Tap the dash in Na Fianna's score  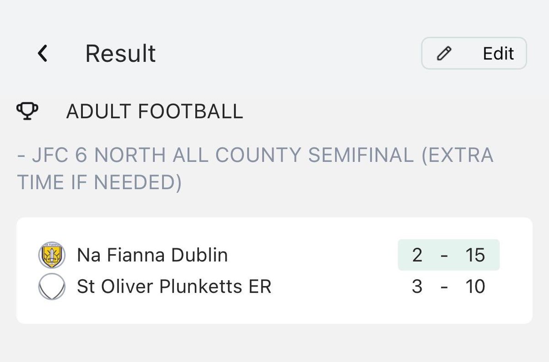click(x=444, y=255)
